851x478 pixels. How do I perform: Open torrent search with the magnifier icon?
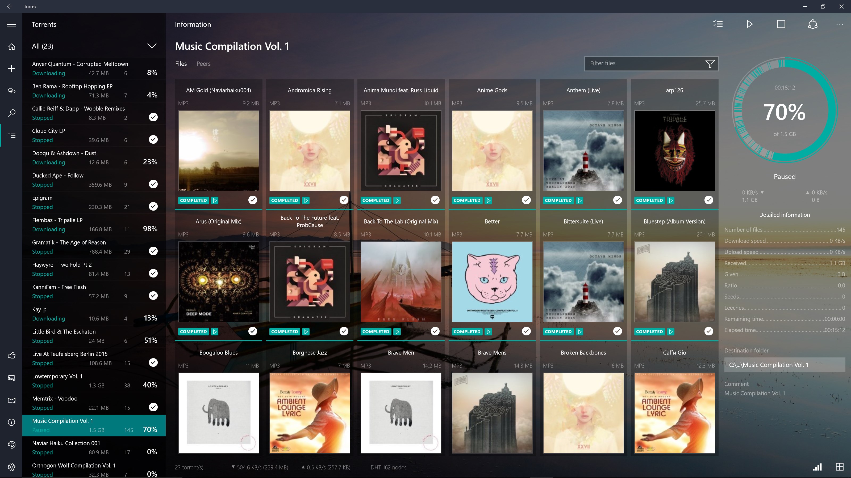(x=11, y=113)
